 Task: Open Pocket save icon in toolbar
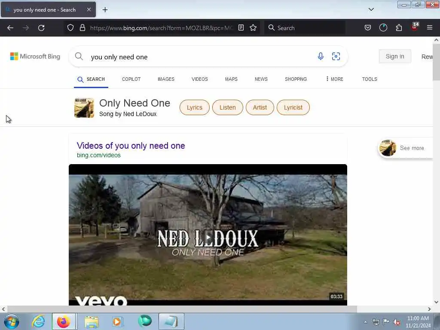click(x=368, y=27)
